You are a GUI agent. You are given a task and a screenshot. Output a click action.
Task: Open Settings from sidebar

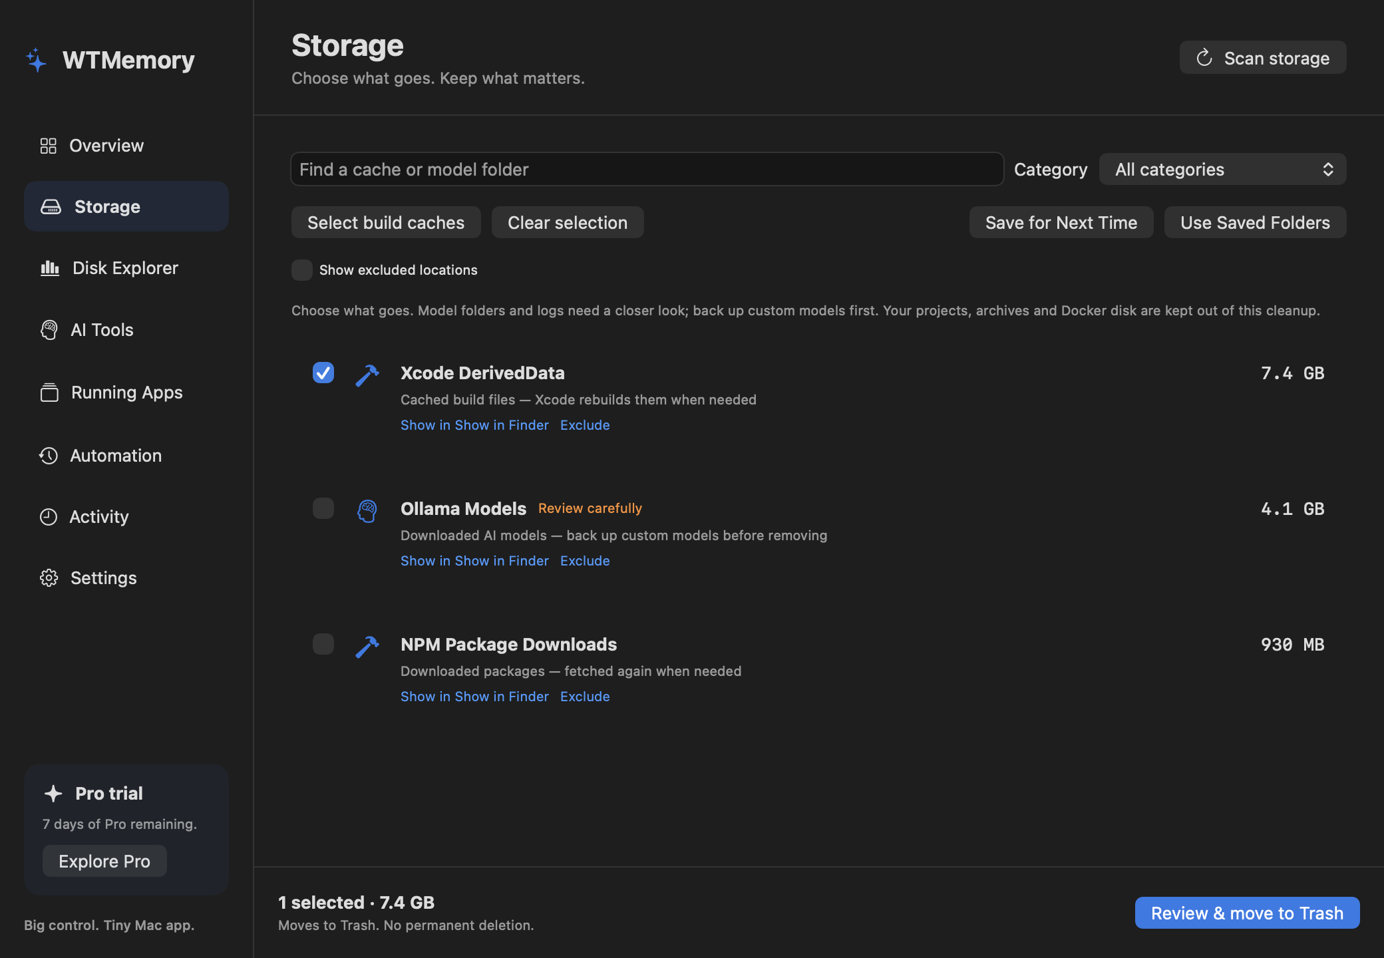(x=126, y=578)
